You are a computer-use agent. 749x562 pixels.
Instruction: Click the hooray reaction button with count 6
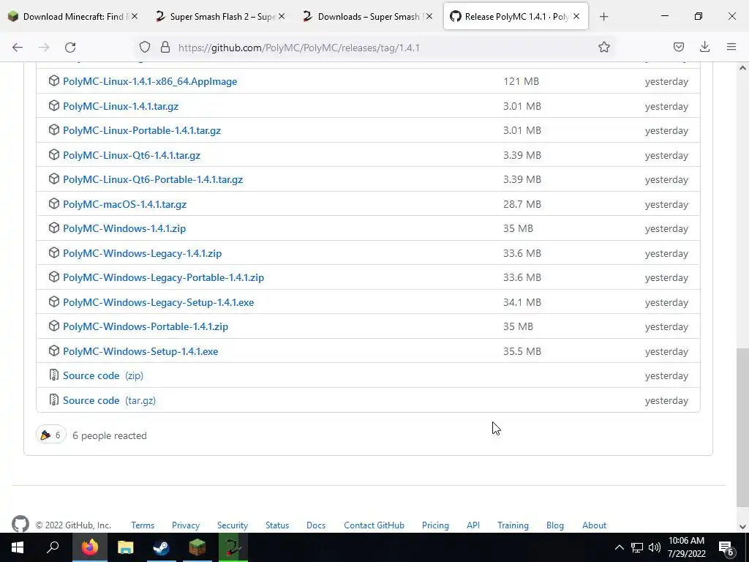point(51,435)
